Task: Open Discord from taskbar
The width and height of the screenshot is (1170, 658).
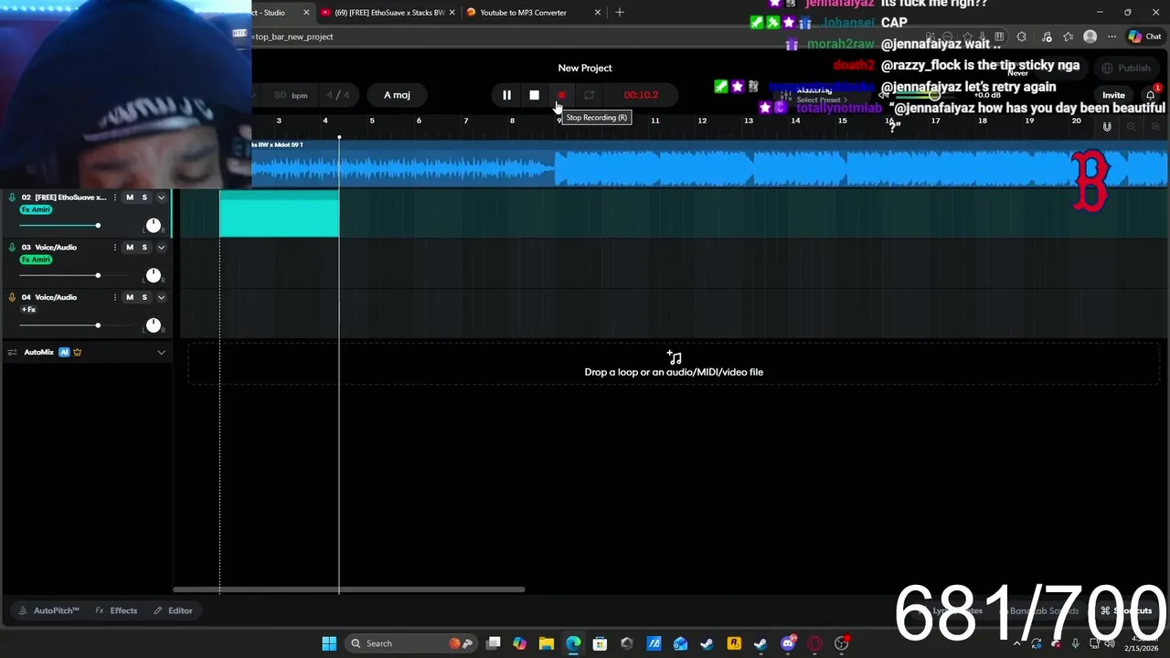Action: (x=788, y=643)
